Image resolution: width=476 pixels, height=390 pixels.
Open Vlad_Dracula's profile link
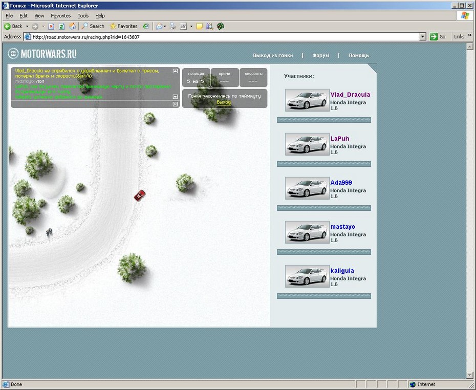click(x=350, y=95)
